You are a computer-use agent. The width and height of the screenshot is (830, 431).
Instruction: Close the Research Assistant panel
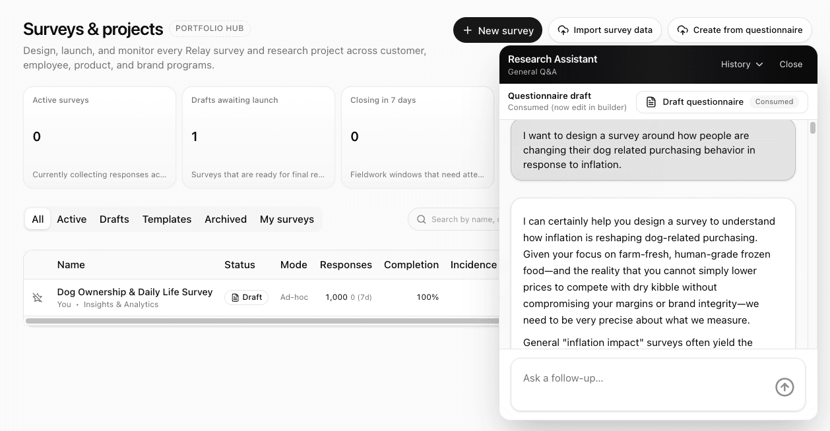[x=790, y=64]
